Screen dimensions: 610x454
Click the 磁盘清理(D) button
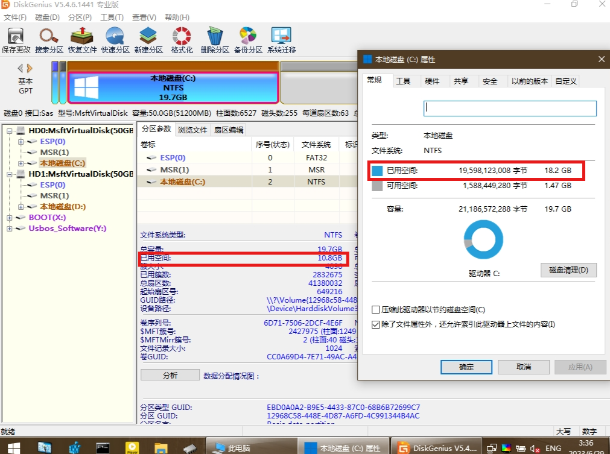(568, 270)
